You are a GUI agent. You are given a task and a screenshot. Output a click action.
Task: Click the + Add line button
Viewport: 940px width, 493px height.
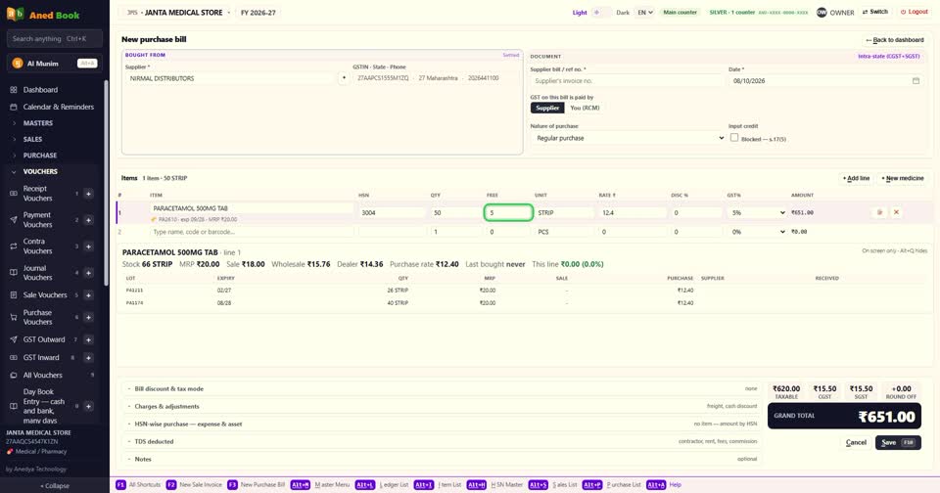(x=856, y=178)
